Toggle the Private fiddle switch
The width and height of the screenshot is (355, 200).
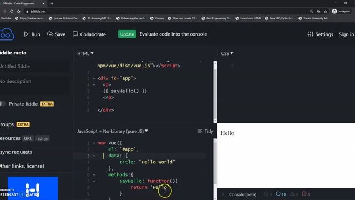click(3, 104)
